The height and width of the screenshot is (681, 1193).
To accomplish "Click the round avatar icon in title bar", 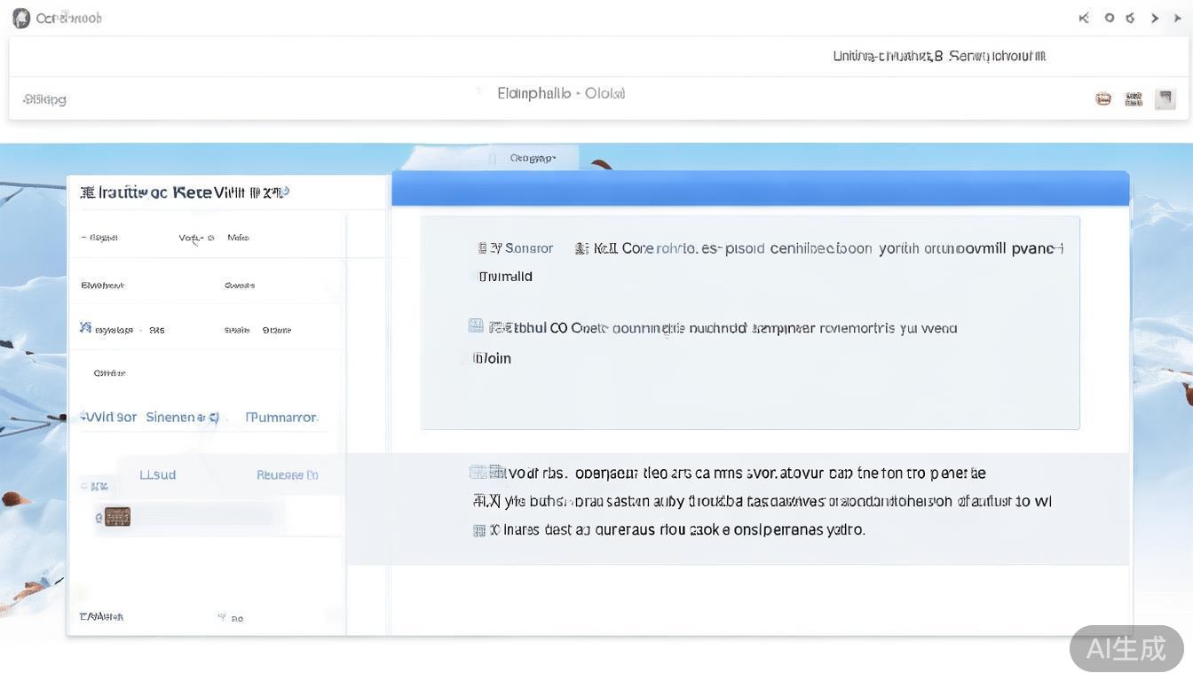I will pos(20,18).
